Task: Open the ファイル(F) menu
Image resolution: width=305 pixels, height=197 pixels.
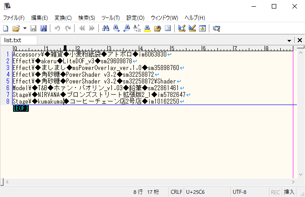Action: click(x=14, y=18)
